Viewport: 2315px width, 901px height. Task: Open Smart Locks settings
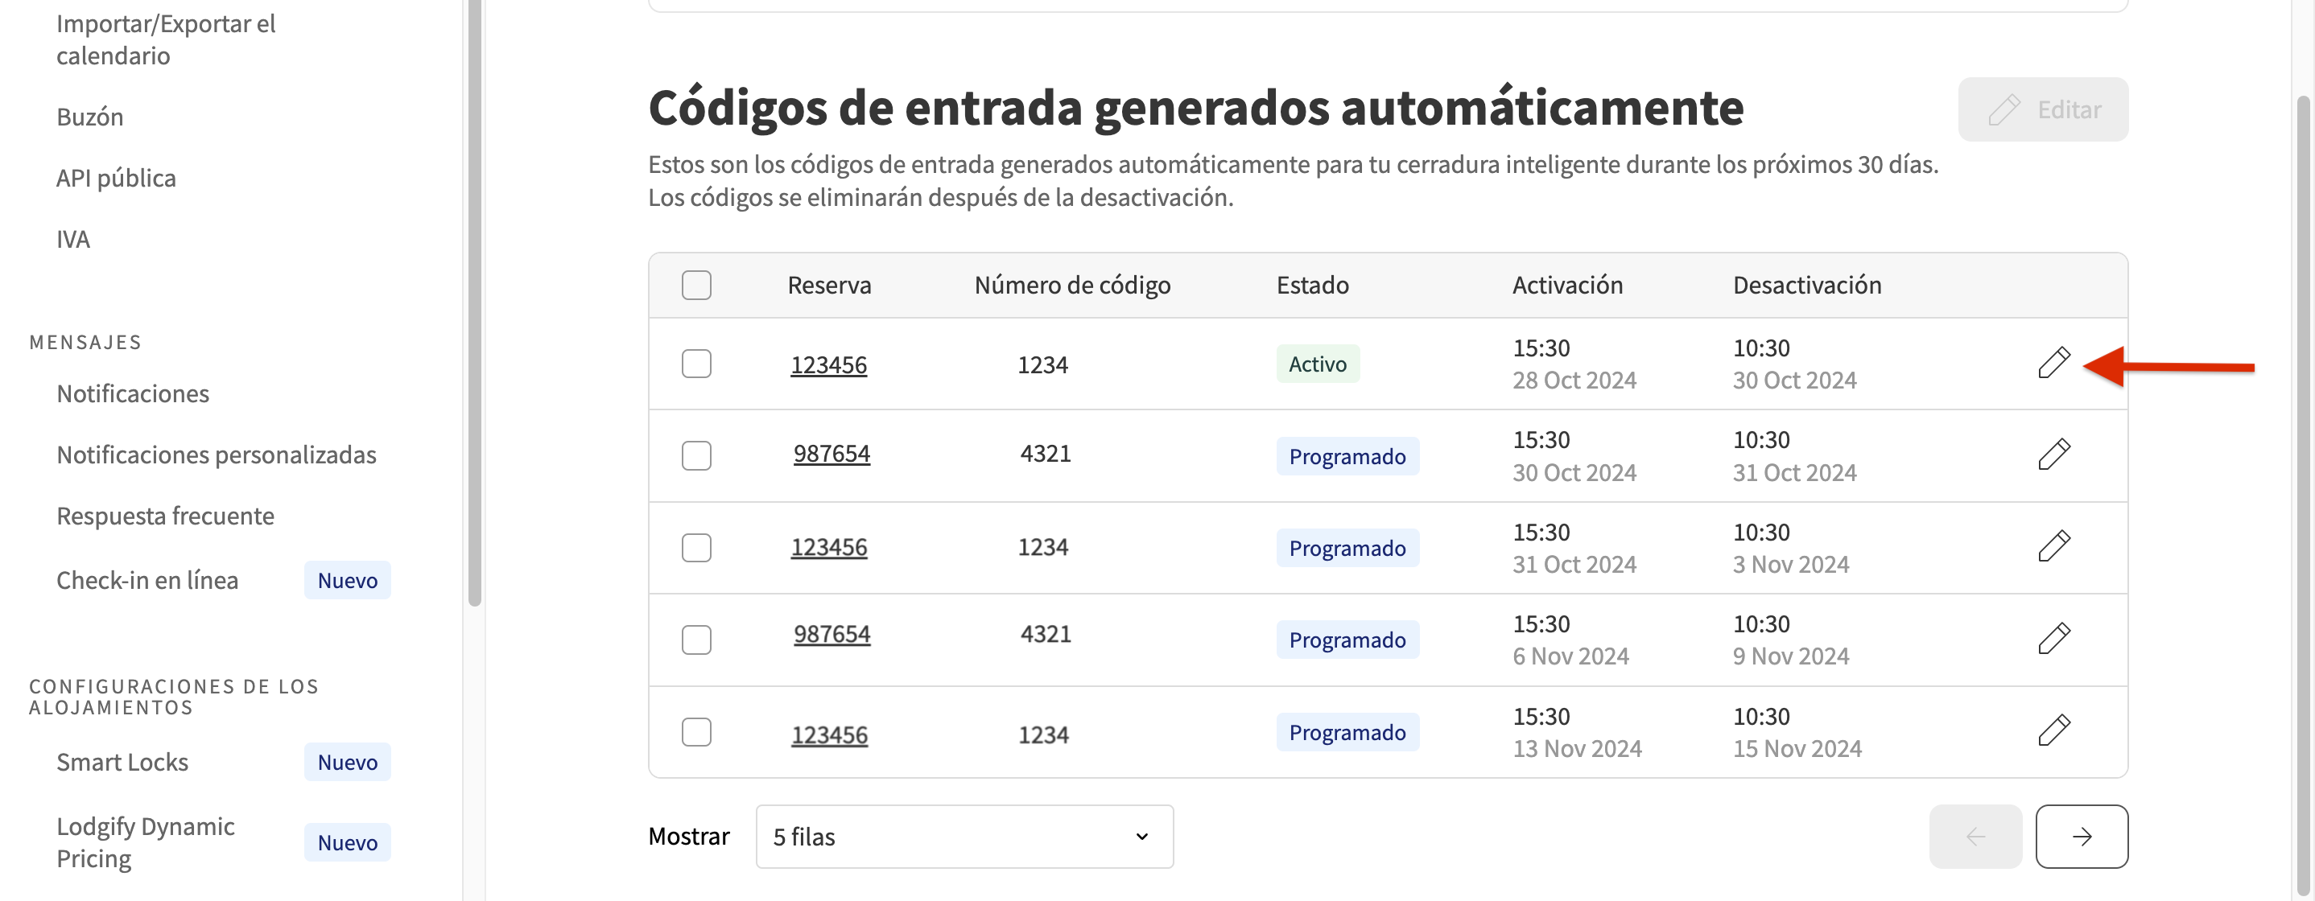pyautogui.click(x=122, y=762)
